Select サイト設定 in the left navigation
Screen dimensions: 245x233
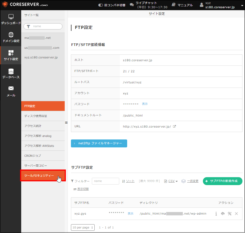[11, 55]
